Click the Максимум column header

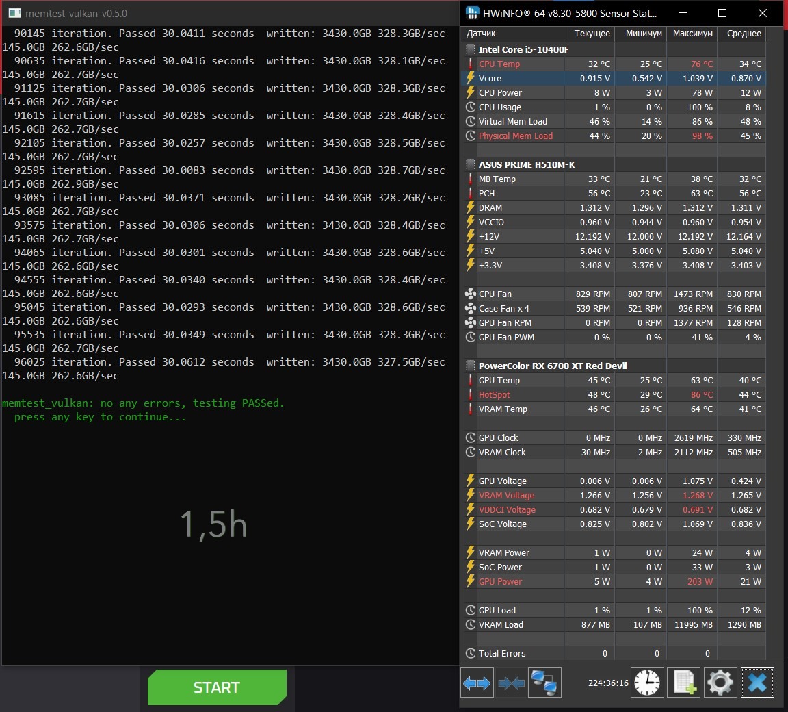pyautogui.click(x=692, y=34)
